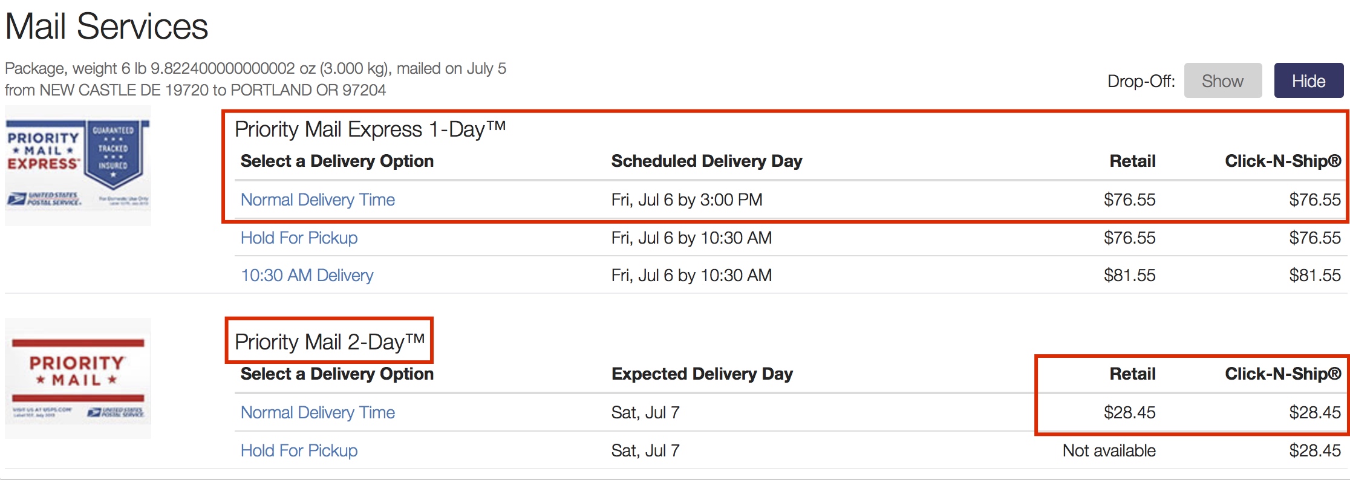Click the $81.55 Retail price
The height and width of the screenshot is (480, 1350).
[1129, 275]
